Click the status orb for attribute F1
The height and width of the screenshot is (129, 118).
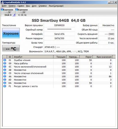point(5,86)
